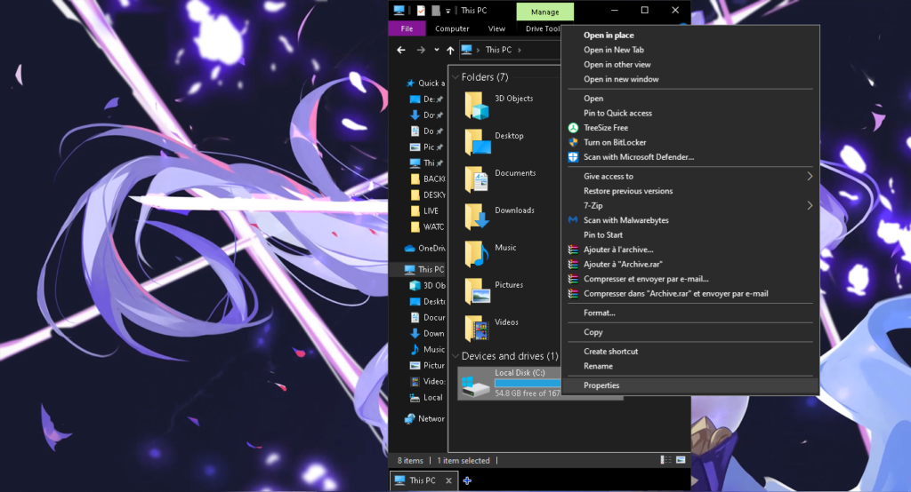The height and width of the screenshot is (492, 911).
Task: Click the Malwarebytes icon in context menu
Action: [x=573, y=220]
